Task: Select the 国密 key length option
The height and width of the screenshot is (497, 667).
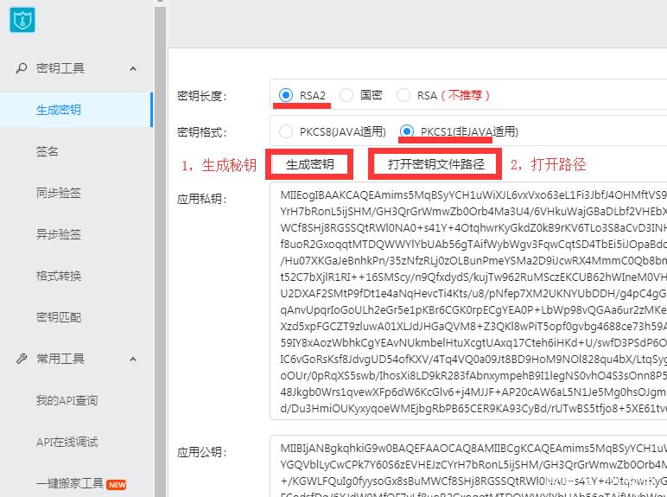Action: pyautogui.click(x=346, y=95)
